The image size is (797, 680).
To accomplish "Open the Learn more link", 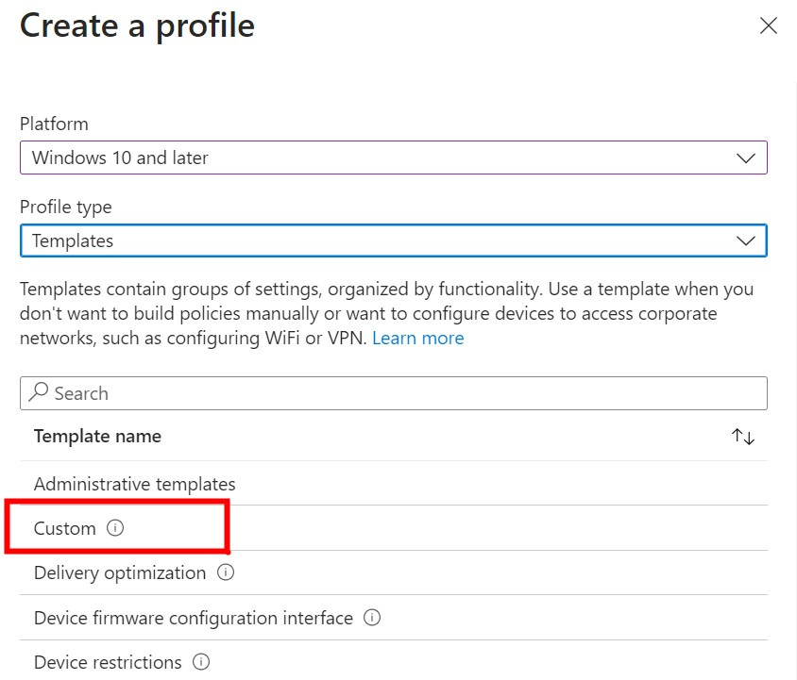I will pos(418,338).
